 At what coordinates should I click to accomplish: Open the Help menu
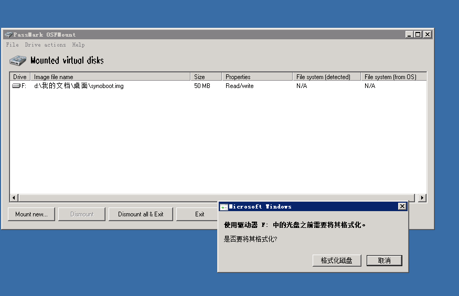click(x=78, y=45)
